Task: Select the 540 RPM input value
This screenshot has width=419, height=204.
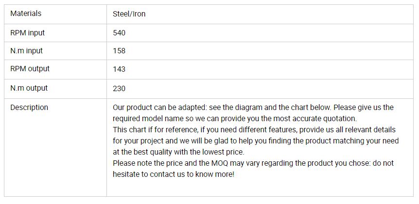Action: tap(119, 33)
